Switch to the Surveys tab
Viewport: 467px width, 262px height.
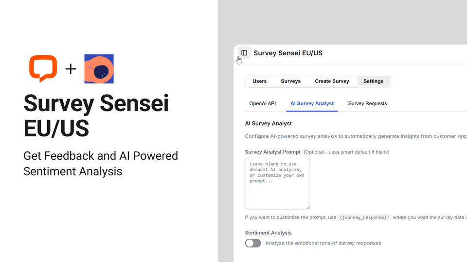click(290, 81)
